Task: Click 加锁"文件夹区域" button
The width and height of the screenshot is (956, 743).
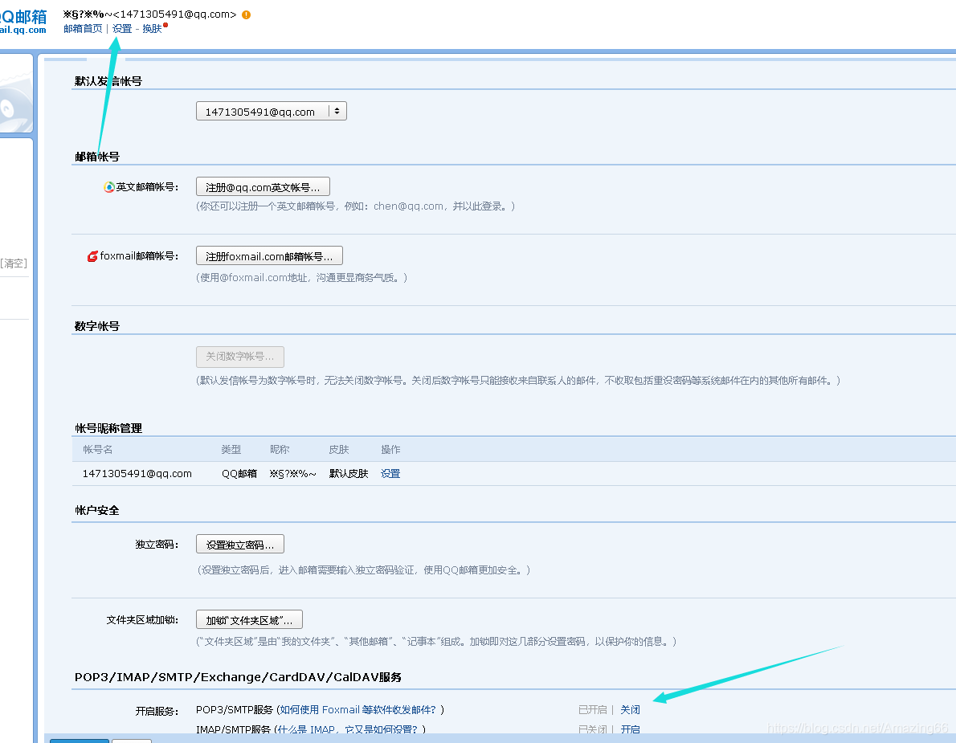Action: [x=249, y=620]
